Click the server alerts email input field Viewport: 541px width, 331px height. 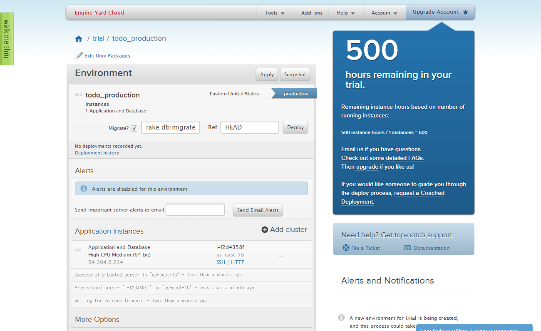point(195,210)
